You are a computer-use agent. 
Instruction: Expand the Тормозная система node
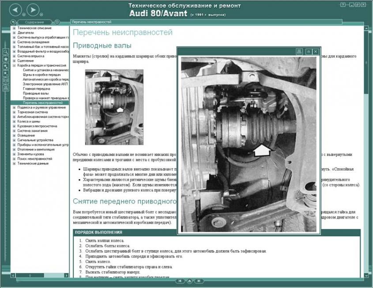[x=14, y=112]
